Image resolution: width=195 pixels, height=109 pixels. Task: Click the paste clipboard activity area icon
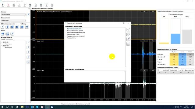tap(17, 27)
